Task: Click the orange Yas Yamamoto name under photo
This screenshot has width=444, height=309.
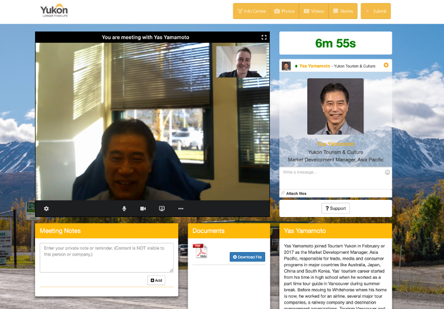Action: coord(336,144)
